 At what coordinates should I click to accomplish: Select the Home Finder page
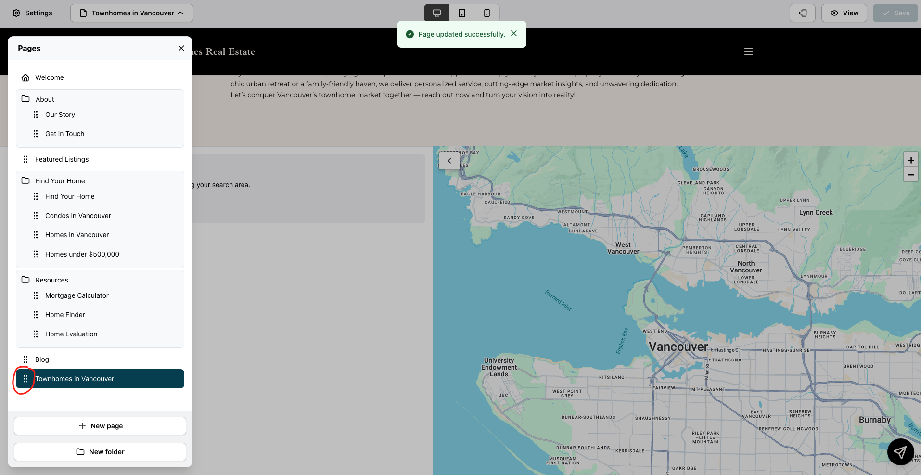[65, 315]
